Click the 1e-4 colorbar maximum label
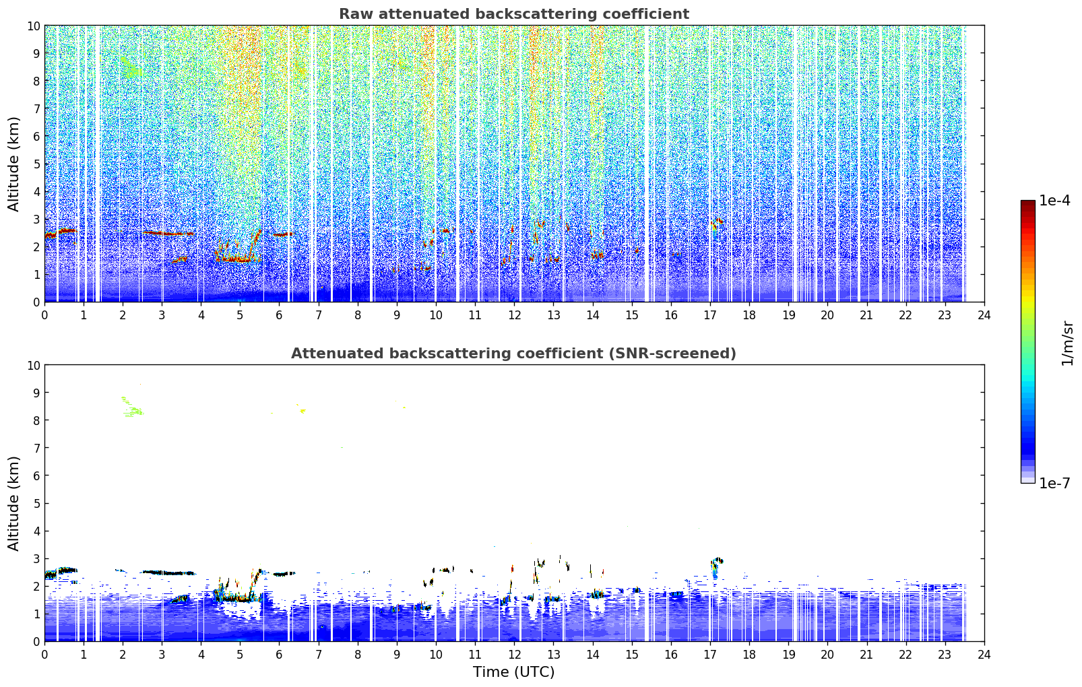This screenshot has height=687, width=1082. click(1054, 201)
